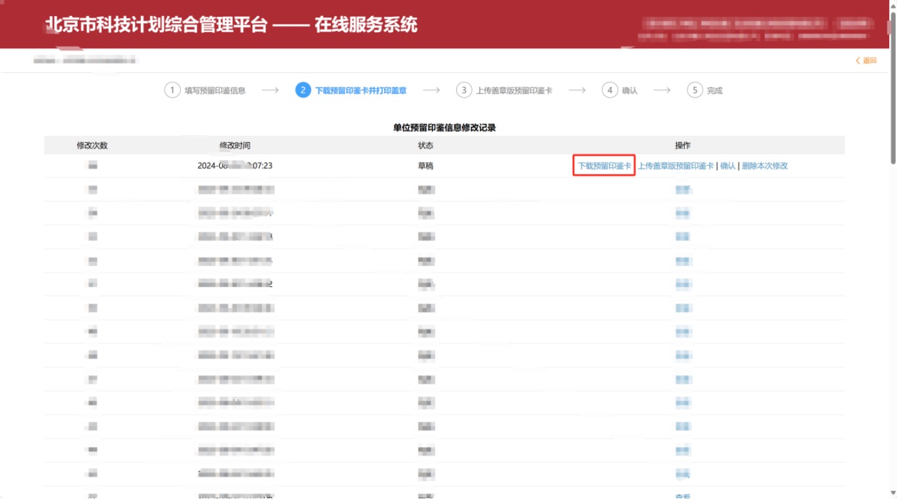The width and height of the screenshot is (897, 499).
Task: Click the 草稿 status cell
Action: point(425,166)
